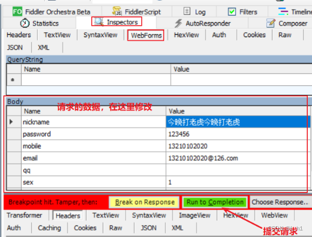Edit the password value 123456
Screen dimensions: 312x237
point(238,134)
